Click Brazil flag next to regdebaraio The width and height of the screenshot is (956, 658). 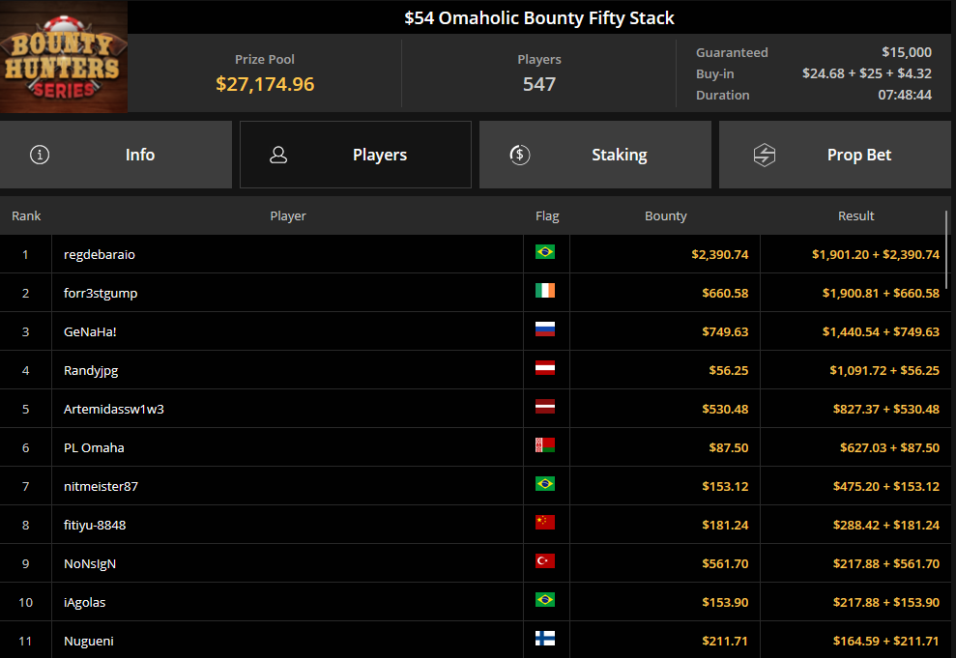click(545, 251)
